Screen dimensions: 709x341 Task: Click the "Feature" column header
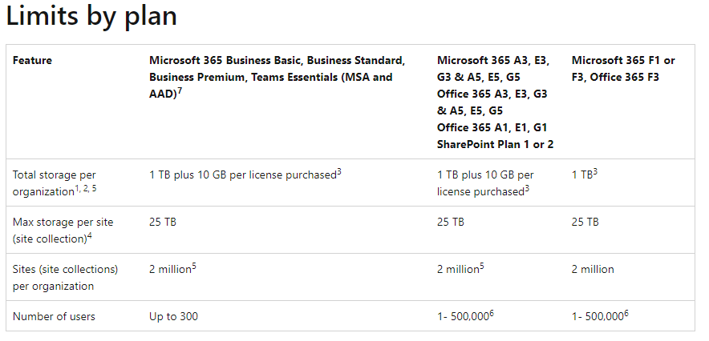pos(32,60)
